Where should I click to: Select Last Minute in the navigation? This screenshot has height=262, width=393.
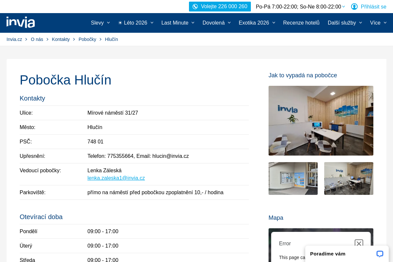[178, 23]
